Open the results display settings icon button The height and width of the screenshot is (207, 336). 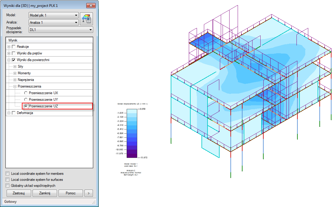tap(86, 19)
